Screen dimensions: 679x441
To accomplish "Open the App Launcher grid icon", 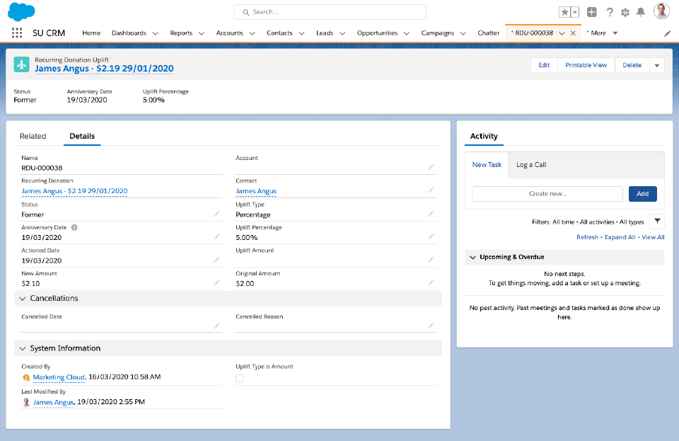I will [17, 33].
